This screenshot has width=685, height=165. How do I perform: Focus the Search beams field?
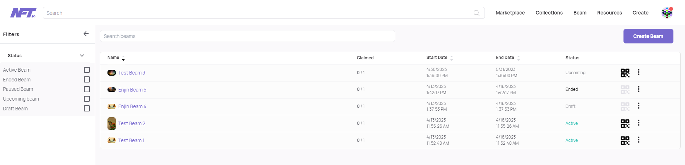coord(247,36)
